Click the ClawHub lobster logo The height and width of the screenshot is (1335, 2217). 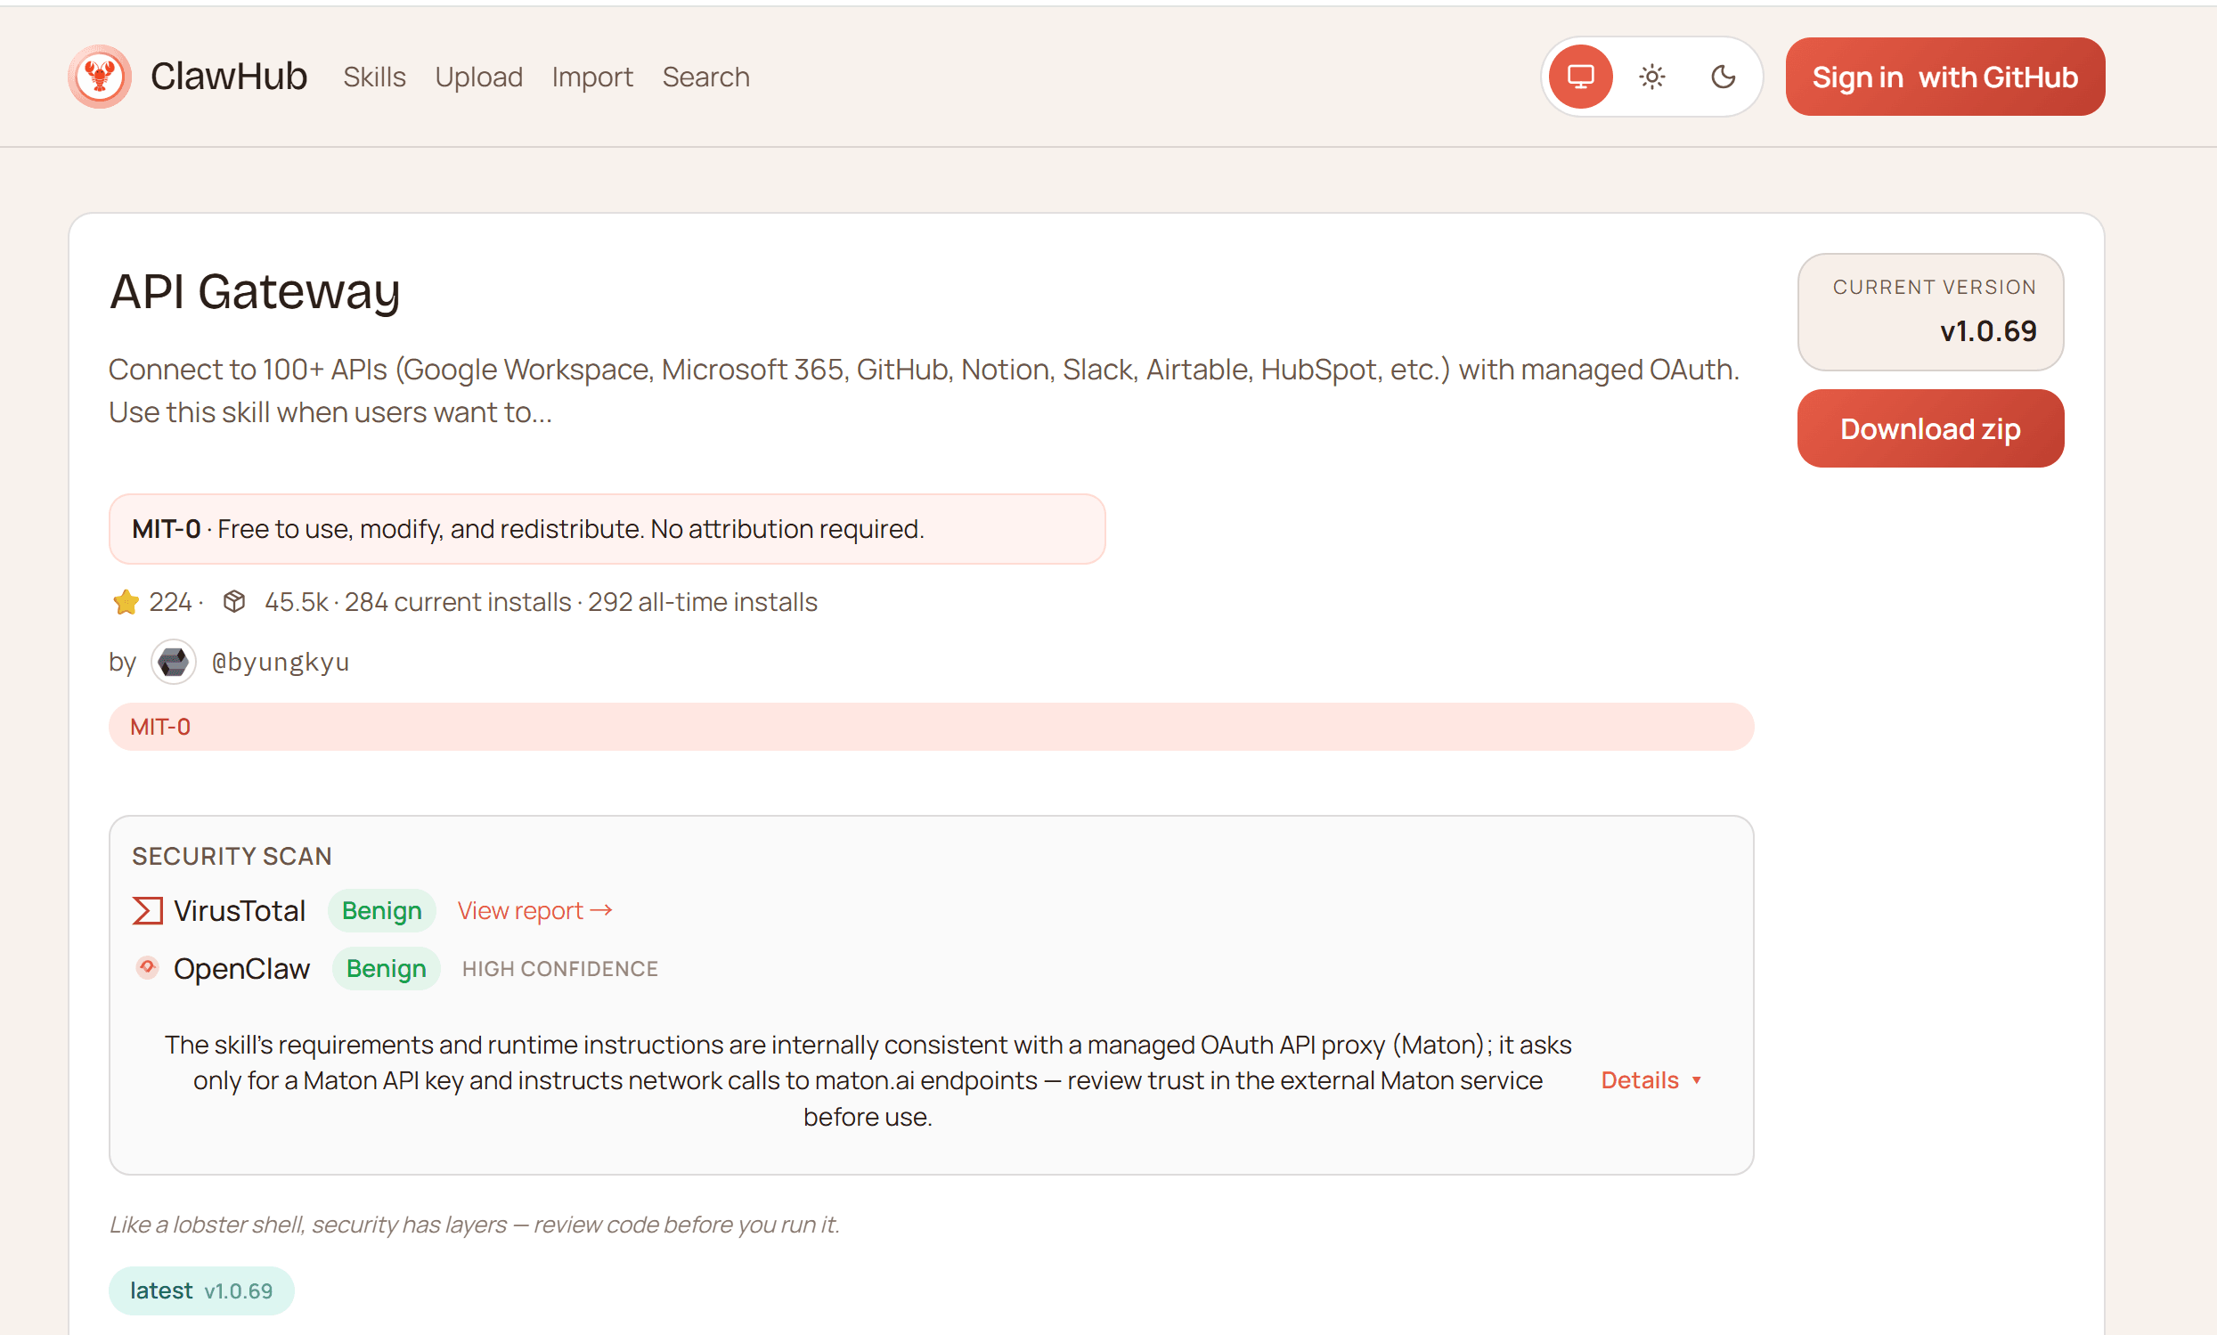(x=99, y=77)
